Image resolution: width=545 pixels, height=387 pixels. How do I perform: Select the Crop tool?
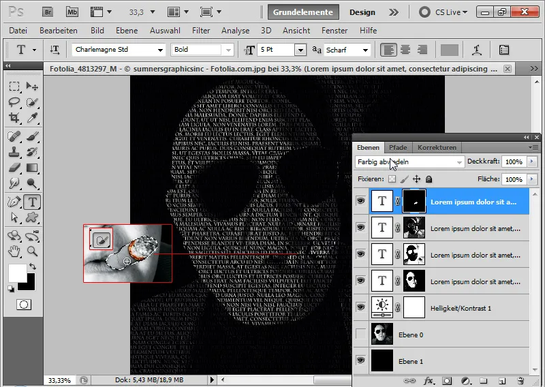[x=14, y=118]
